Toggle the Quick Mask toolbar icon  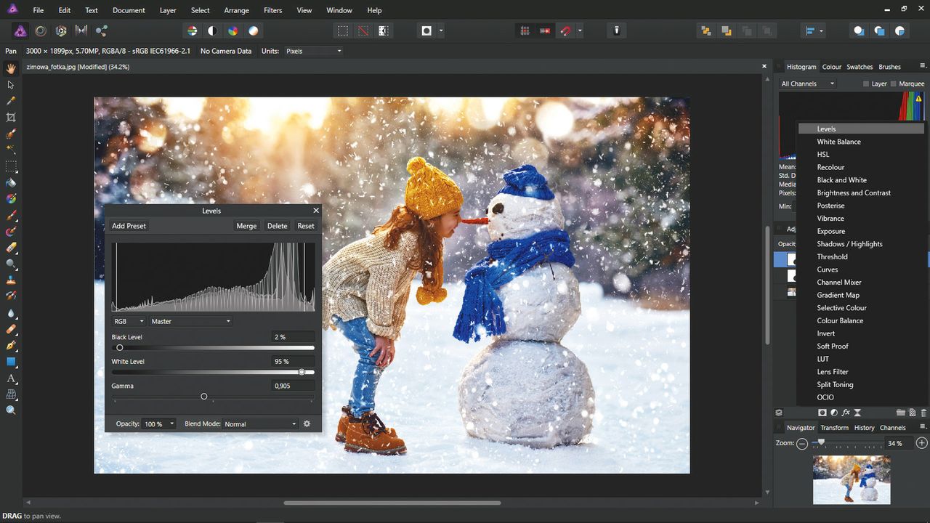click(426, 31)
